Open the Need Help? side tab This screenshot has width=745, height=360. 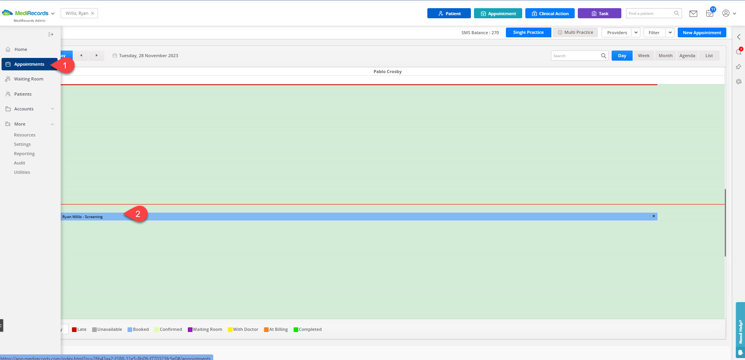(x=740, y=330)
